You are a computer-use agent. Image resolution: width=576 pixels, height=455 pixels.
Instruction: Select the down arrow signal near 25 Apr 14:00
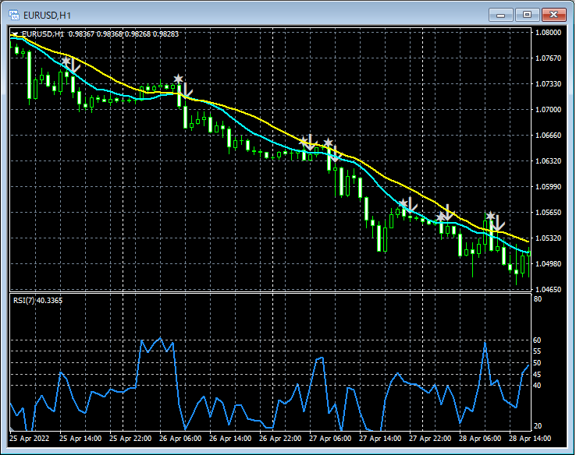(75, 65)
